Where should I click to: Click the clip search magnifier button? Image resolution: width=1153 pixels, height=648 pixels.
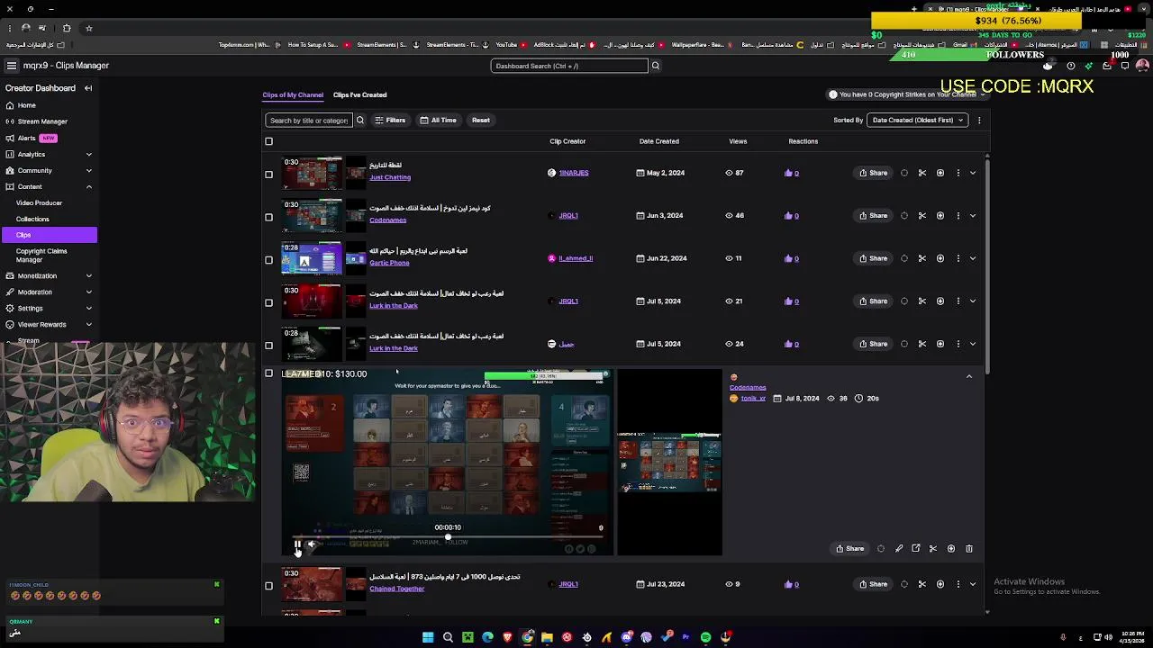pos(359,120)
